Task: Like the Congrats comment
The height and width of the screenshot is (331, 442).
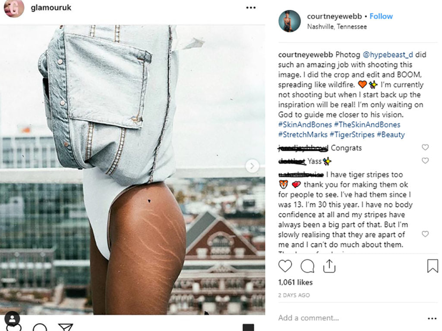Action: 425,147
